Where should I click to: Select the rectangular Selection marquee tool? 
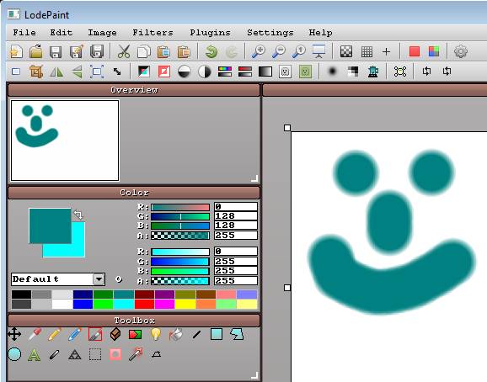[95, 354]
